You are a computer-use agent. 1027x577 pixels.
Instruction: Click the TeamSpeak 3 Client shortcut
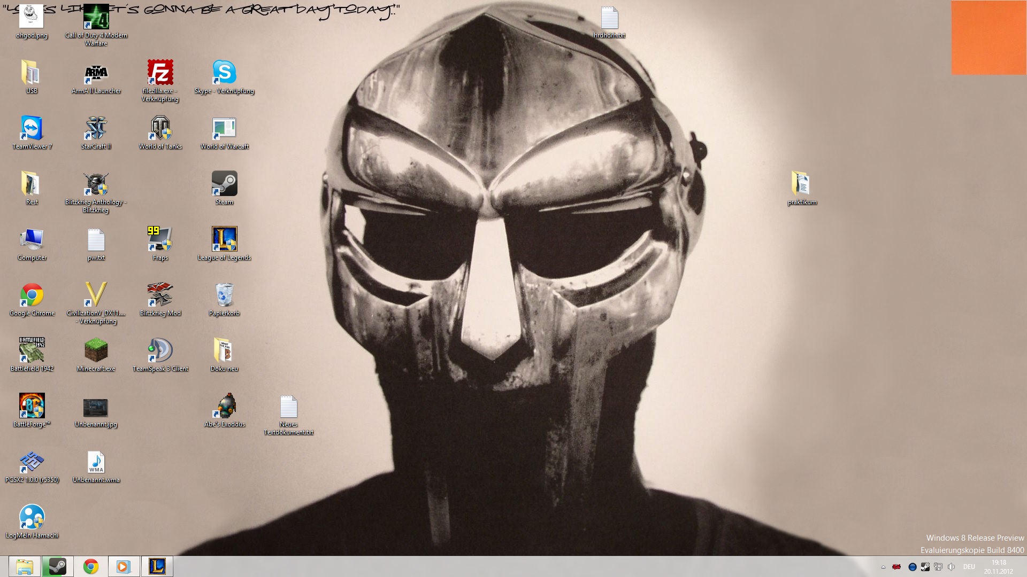[160, 351]
